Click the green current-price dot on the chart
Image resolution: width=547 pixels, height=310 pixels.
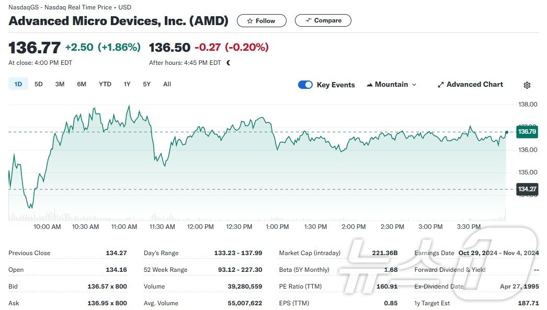click(x=506, y=132)
